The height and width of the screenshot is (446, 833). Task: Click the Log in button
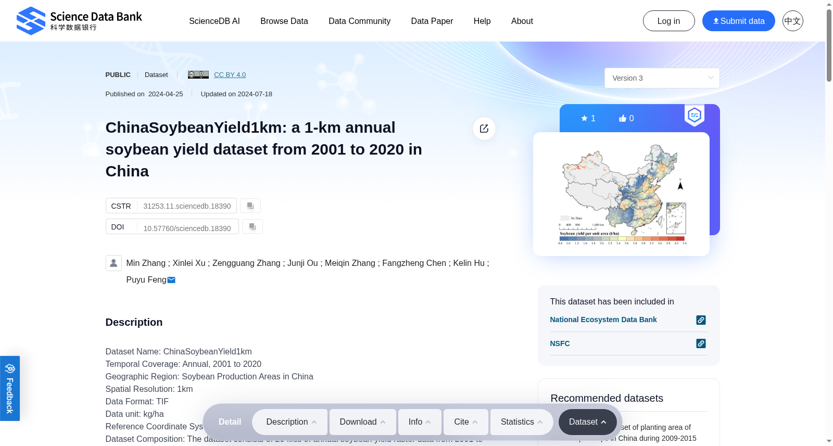[x=669, y=21]
